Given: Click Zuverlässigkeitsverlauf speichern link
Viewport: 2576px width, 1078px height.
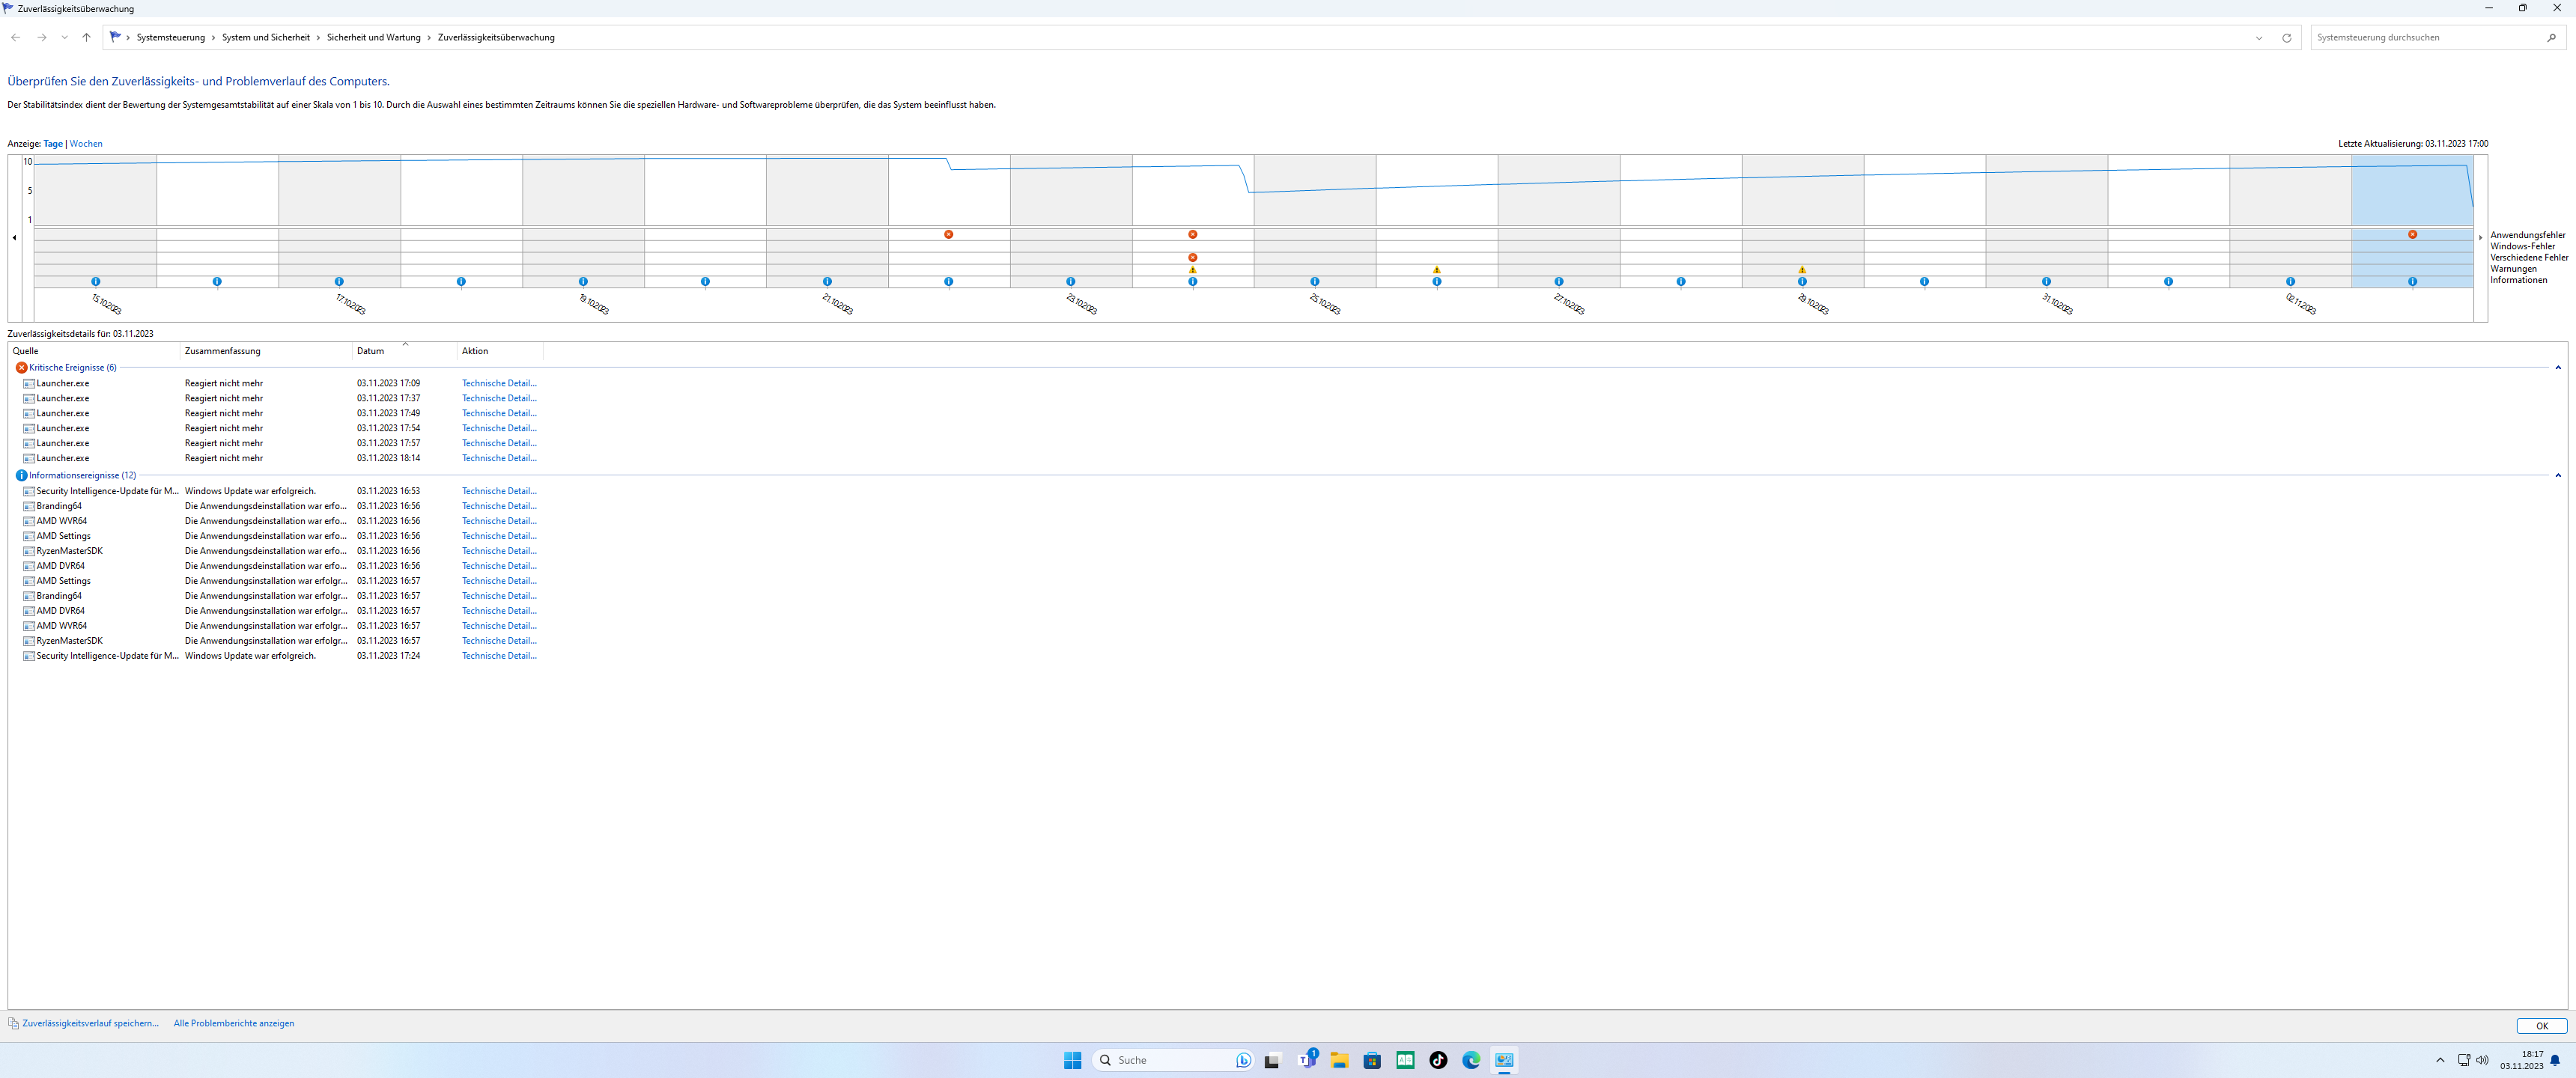Looking at the screenshot, I should point(90,1023).
